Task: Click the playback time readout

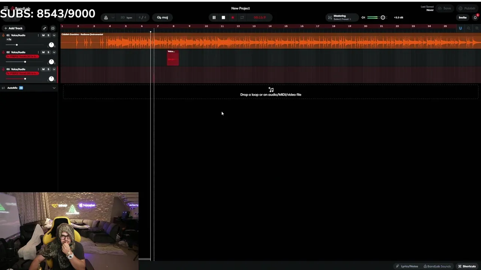Action: 260,18
